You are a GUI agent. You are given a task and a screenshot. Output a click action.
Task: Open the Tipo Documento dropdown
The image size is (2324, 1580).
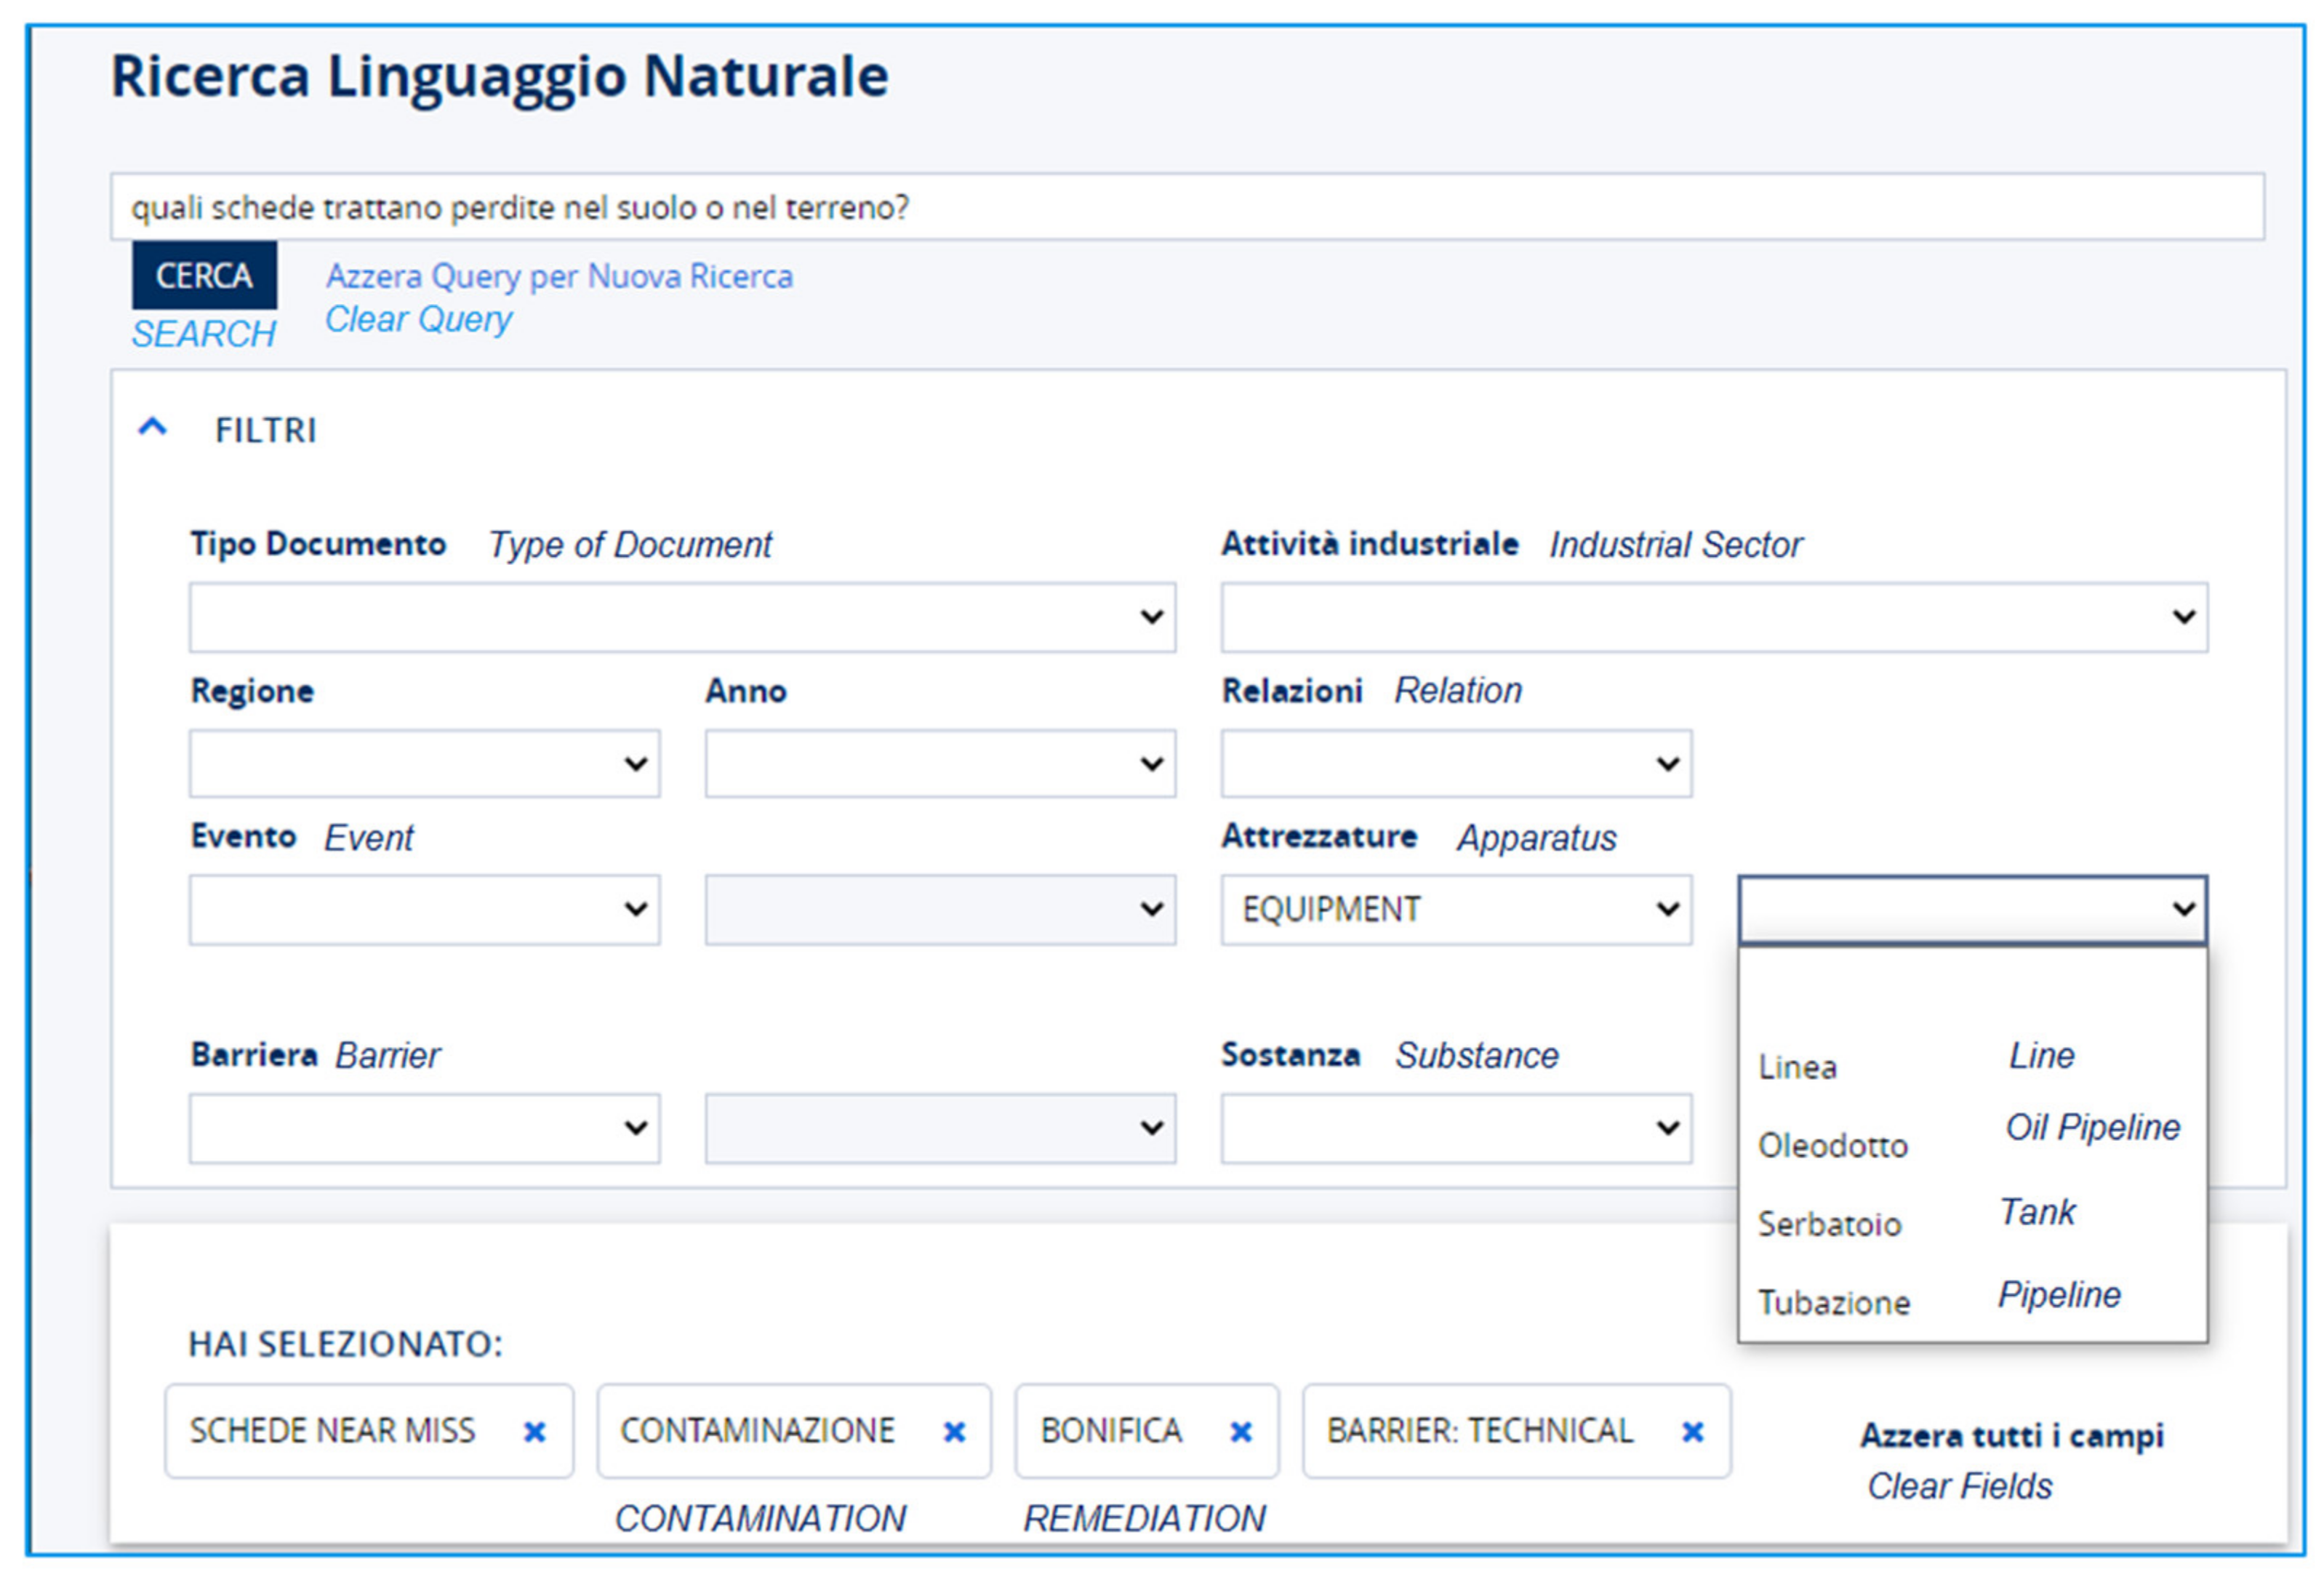682,617
